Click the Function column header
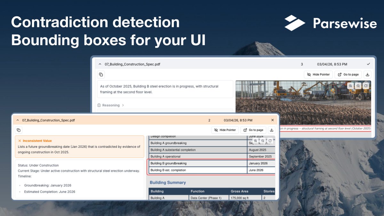The width and height of the screenshot is (384, 216). coord(209,191)
